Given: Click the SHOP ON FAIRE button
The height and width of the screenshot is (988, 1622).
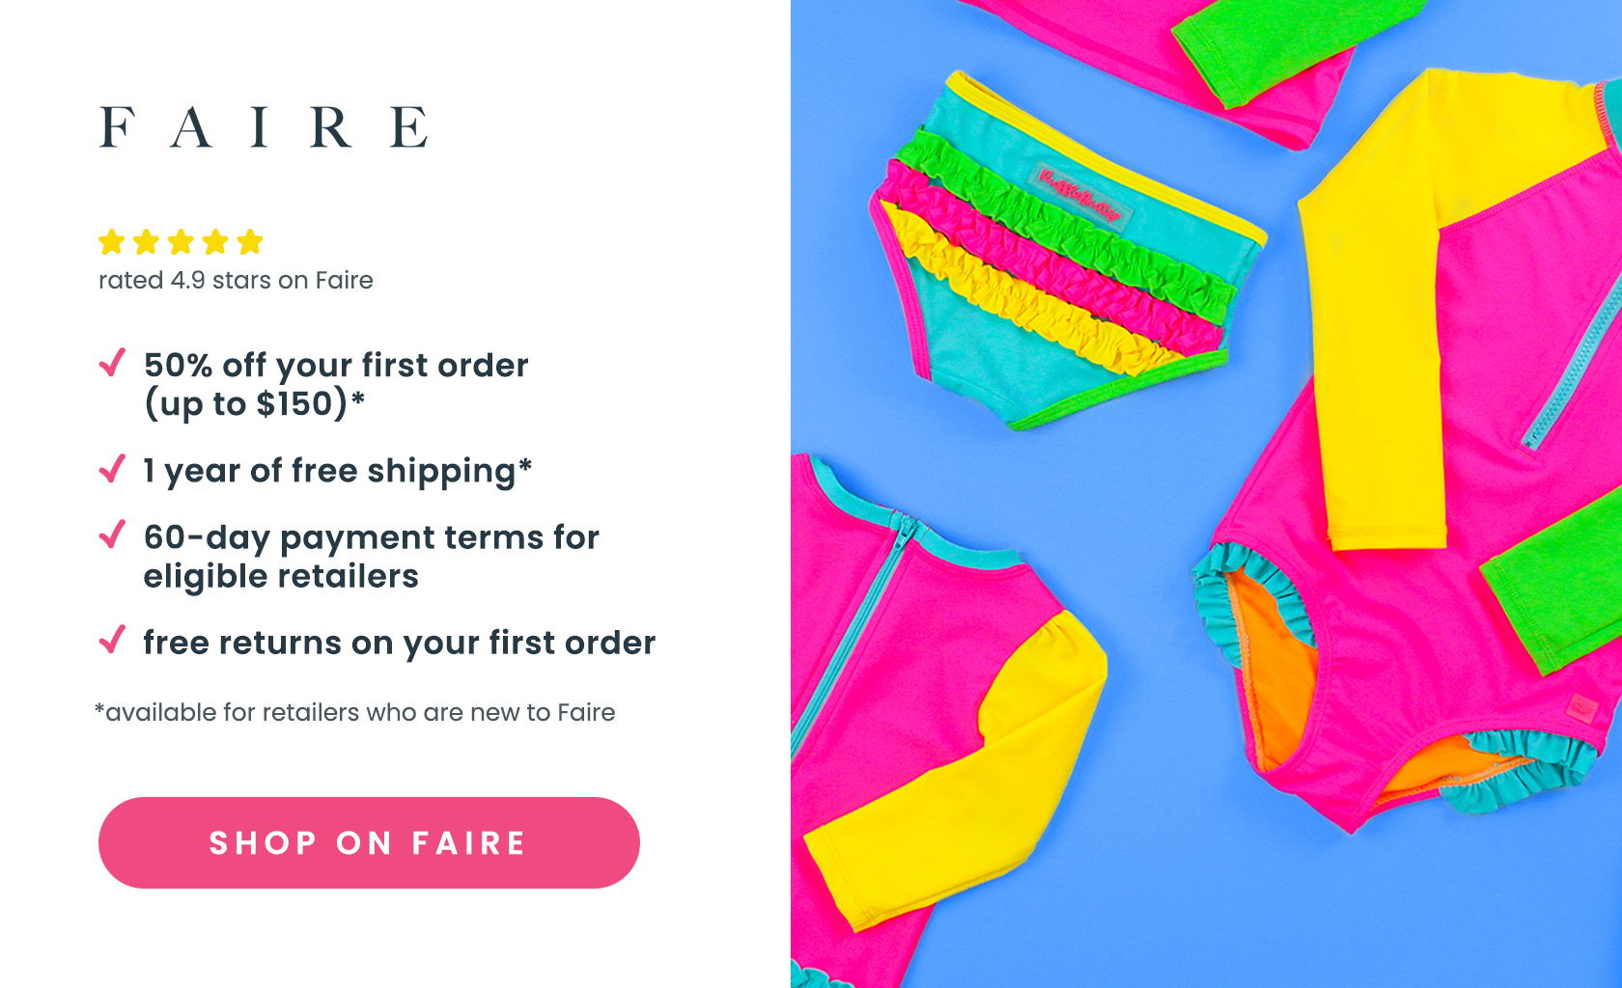Looking at the screenshot, I should pos(369,842).
